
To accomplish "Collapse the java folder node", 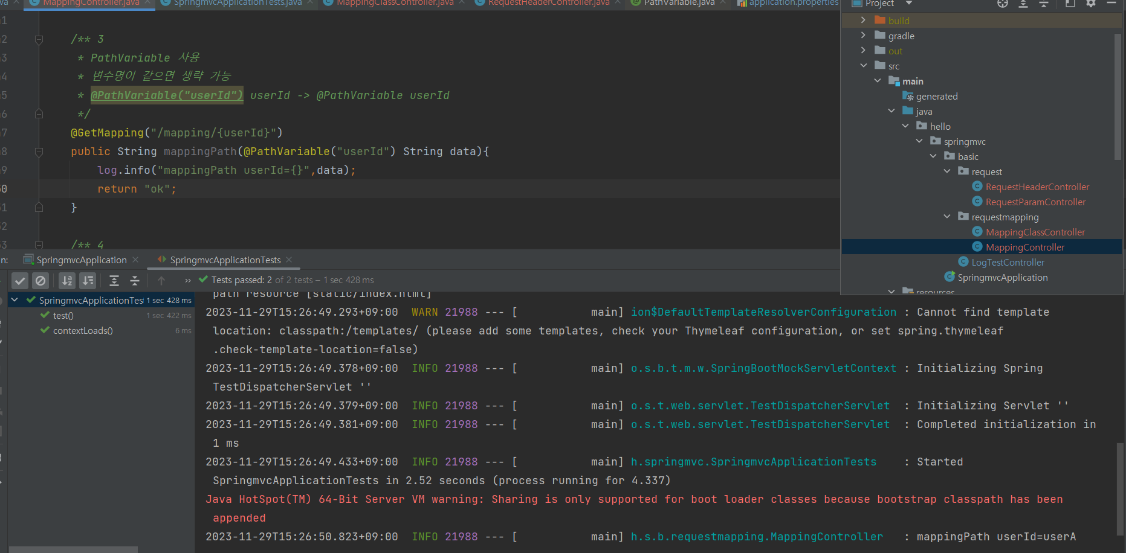I will pos(891,110).
